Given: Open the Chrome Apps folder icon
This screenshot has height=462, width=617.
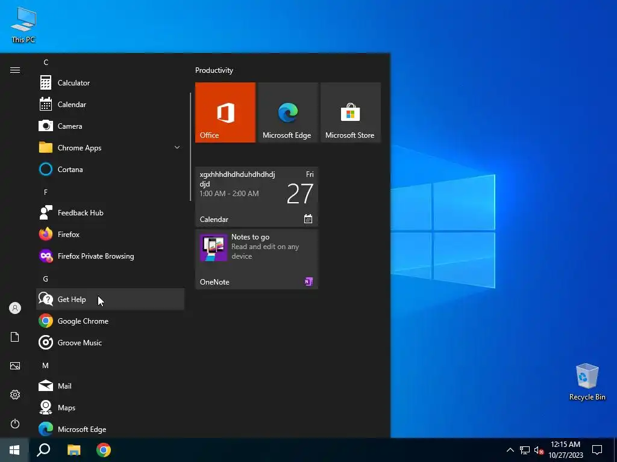Looking at the screenshot, I should click(46, 148).
